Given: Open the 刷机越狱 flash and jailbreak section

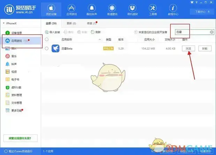Looking at the screenshot, I should [132, 10].
